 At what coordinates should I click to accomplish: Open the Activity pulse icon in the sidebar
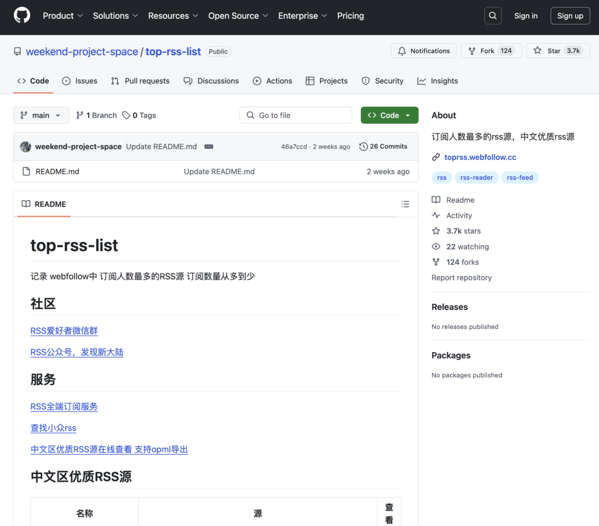(436, 215)
